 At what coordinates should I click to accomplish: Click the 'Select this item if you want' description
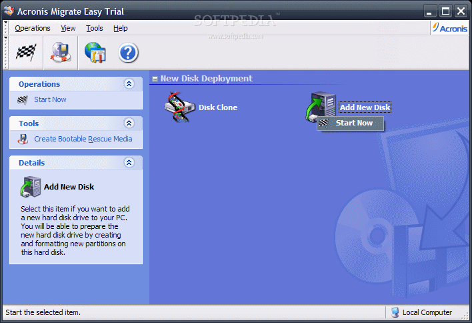point(75,230)
